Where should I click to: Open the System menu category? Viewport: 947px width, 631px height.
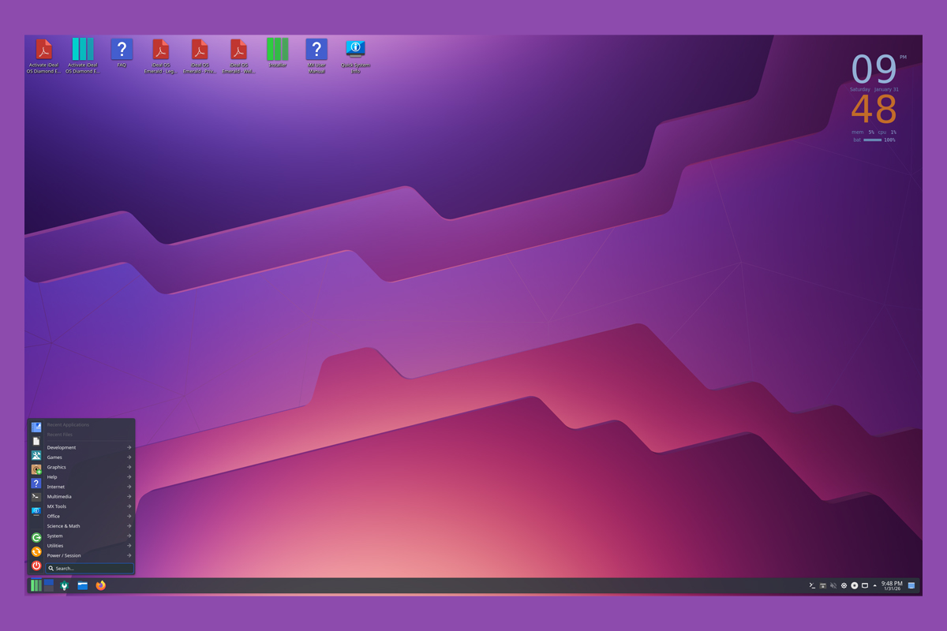(x=89, y=536)
